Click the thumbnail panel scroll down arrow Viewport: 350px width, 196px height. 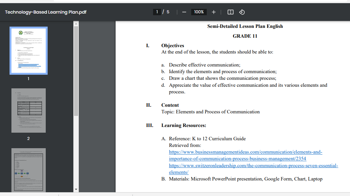76,189
